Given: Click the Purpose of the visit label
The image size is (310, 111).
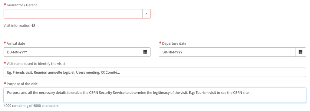Looking at the screenshot, I should 22,84.
